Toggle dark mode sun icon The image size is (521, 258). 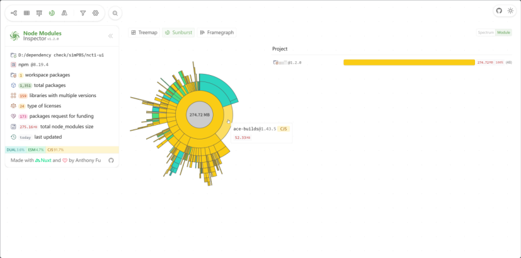pos(510,11)
